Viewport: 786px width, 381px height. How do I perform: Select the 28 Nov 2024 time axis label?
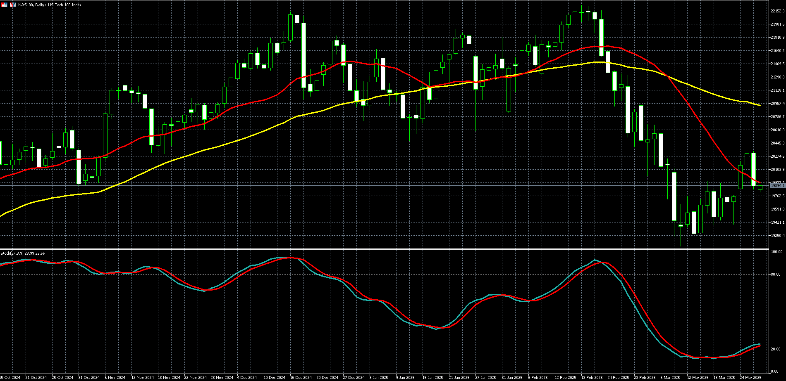coord(221,378)
